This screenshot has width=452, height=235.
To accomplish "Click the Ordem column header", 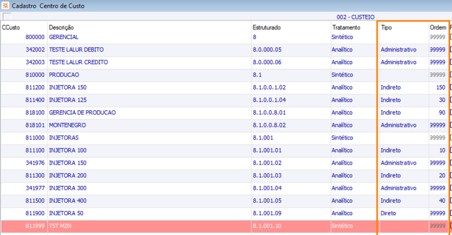I will point(438,28).
